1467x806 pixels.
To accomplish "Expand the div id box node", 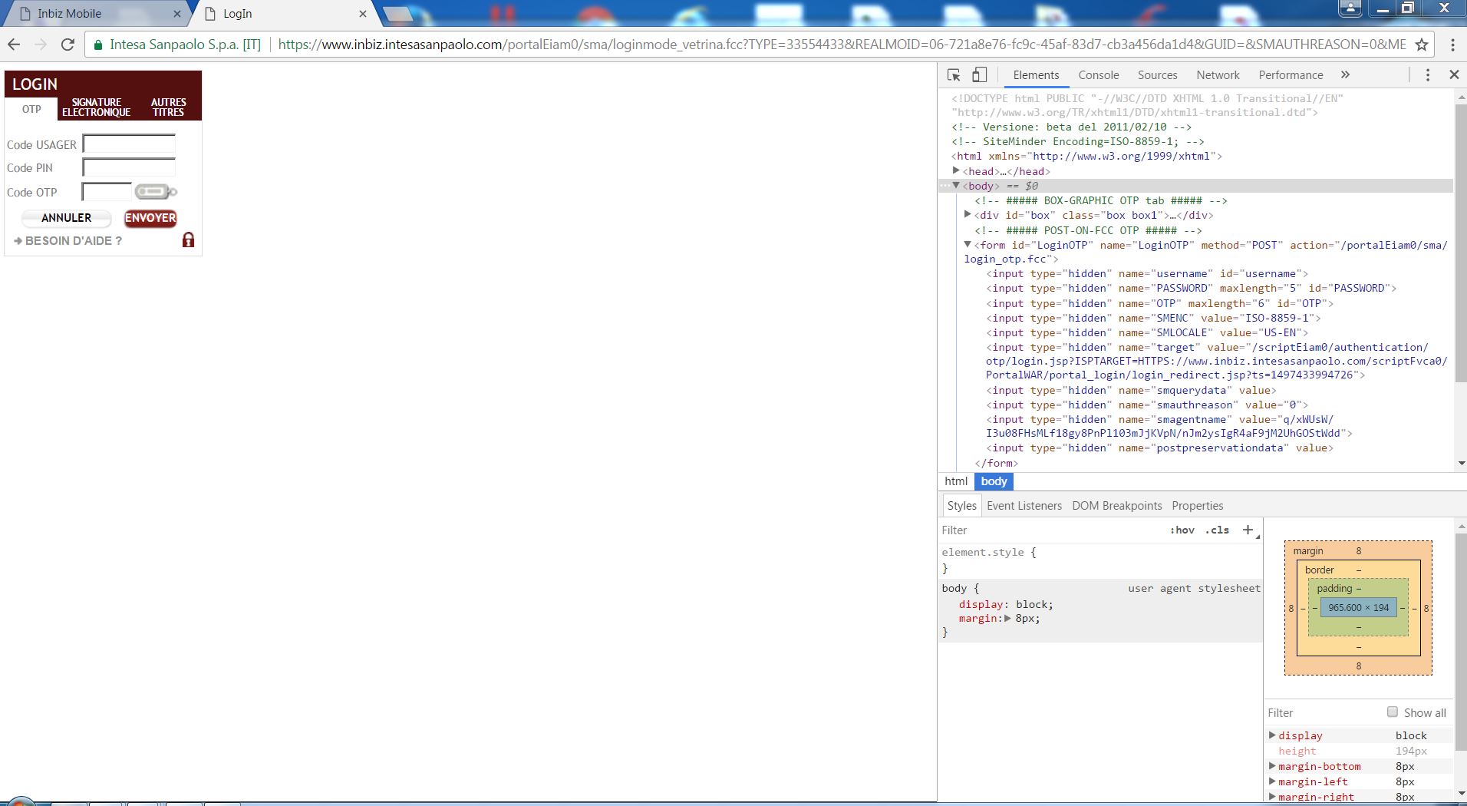I will click(x=968, y=215).
